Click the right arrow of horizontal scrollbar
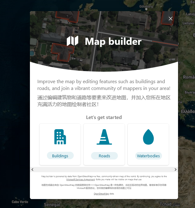Viewport: 195px width, 208px height. click(x=176, y=169)
